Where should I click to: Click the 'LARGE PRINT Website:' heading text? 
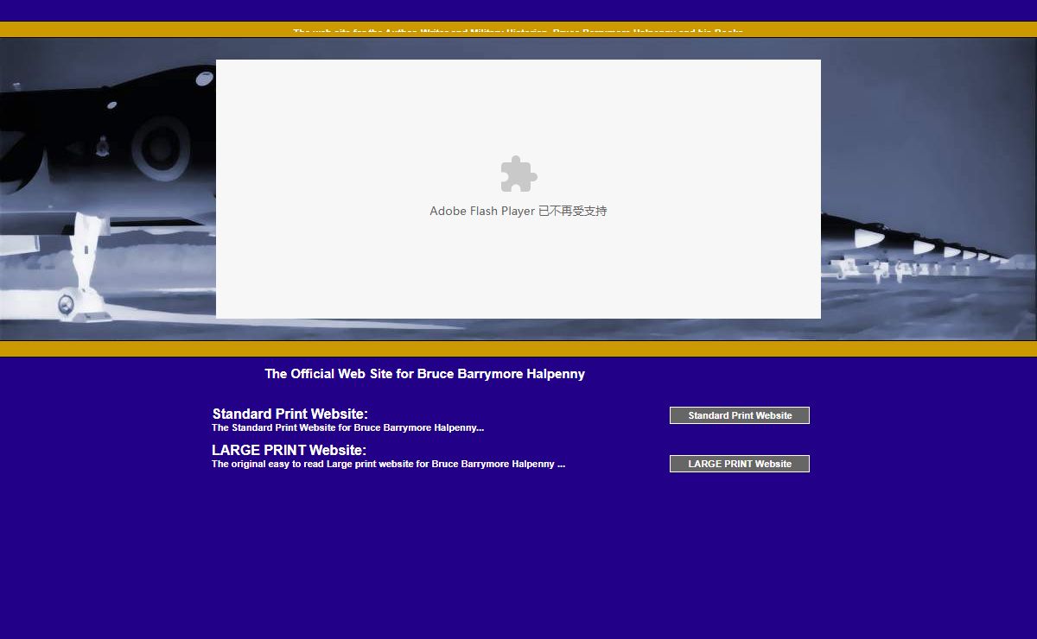289,450
